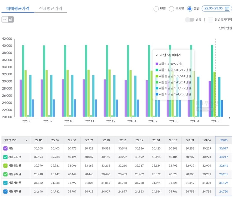Uncheck the 서울서남권 row checkbox
Screen dimensions: 233x197
tap(5, 183)
